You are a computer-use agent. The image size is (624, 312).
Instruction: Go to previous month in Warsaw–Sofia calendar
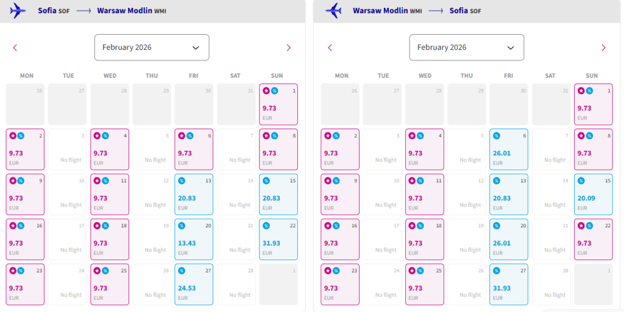click(x=330, y=48)
